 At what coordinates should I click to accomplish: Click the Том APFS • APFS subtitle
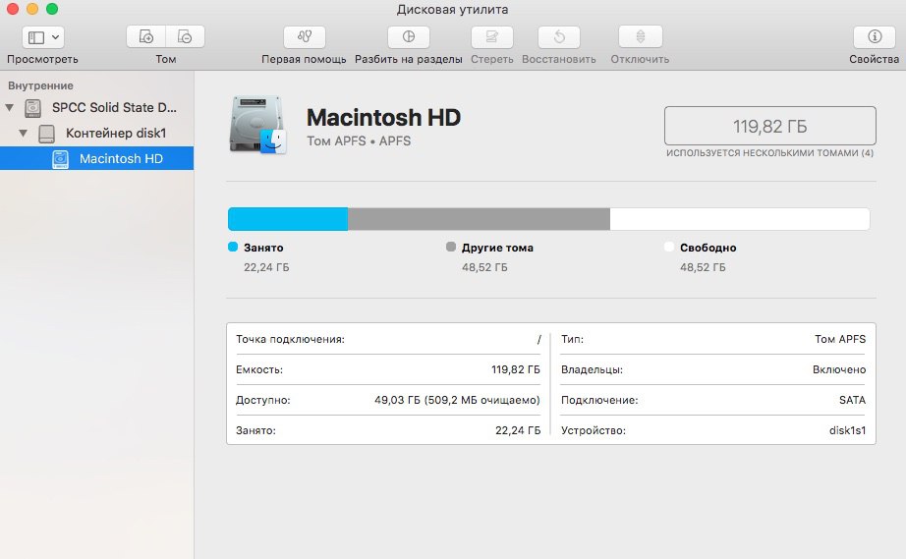click(x=359, y=140)
